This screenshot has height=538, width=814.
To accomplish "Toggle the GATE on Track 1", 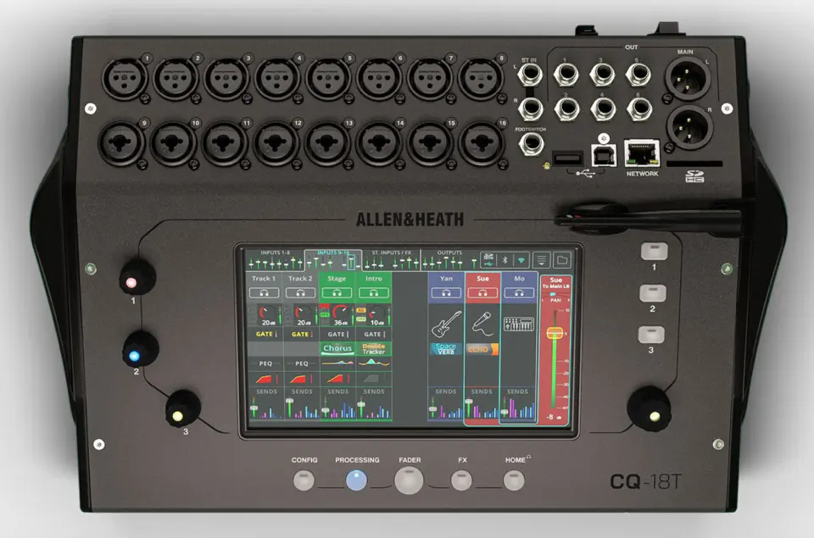I will tap(266, 334).
